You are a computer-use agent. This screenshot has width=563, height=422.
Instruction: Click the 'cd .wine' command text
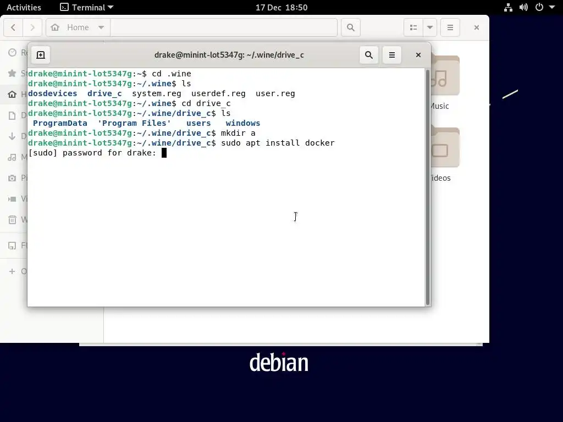172,74
